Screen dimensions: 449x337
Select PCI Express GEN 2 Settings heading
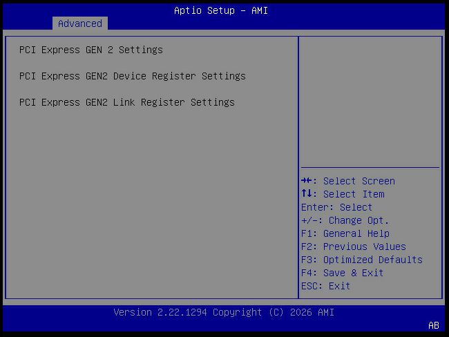(90, 50)
